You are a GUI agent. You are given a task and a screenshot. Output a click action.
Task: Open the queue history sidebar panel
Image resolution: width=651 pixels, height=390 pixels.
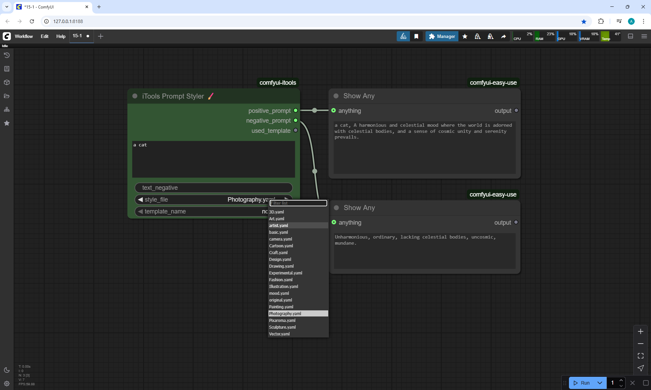pos(7,55)
